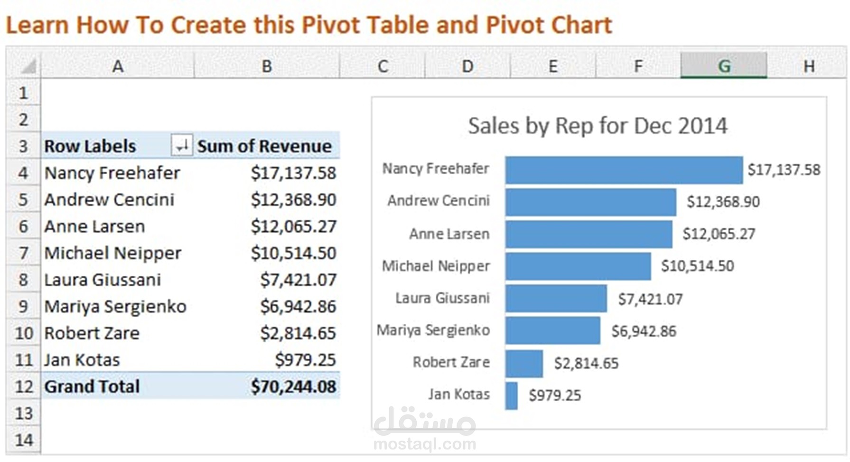This screenshot has width=850, height=462.
Task: Select the Grand Total label cell
Action: (x=92, y=387)
